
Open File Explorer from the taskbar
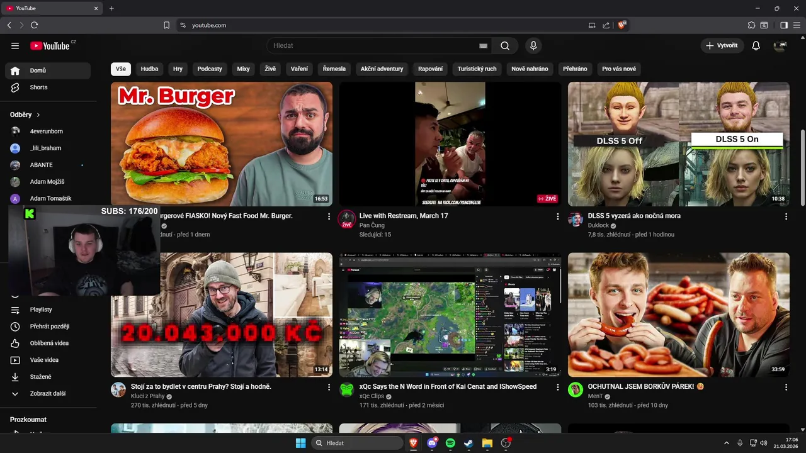coord(487,443)
